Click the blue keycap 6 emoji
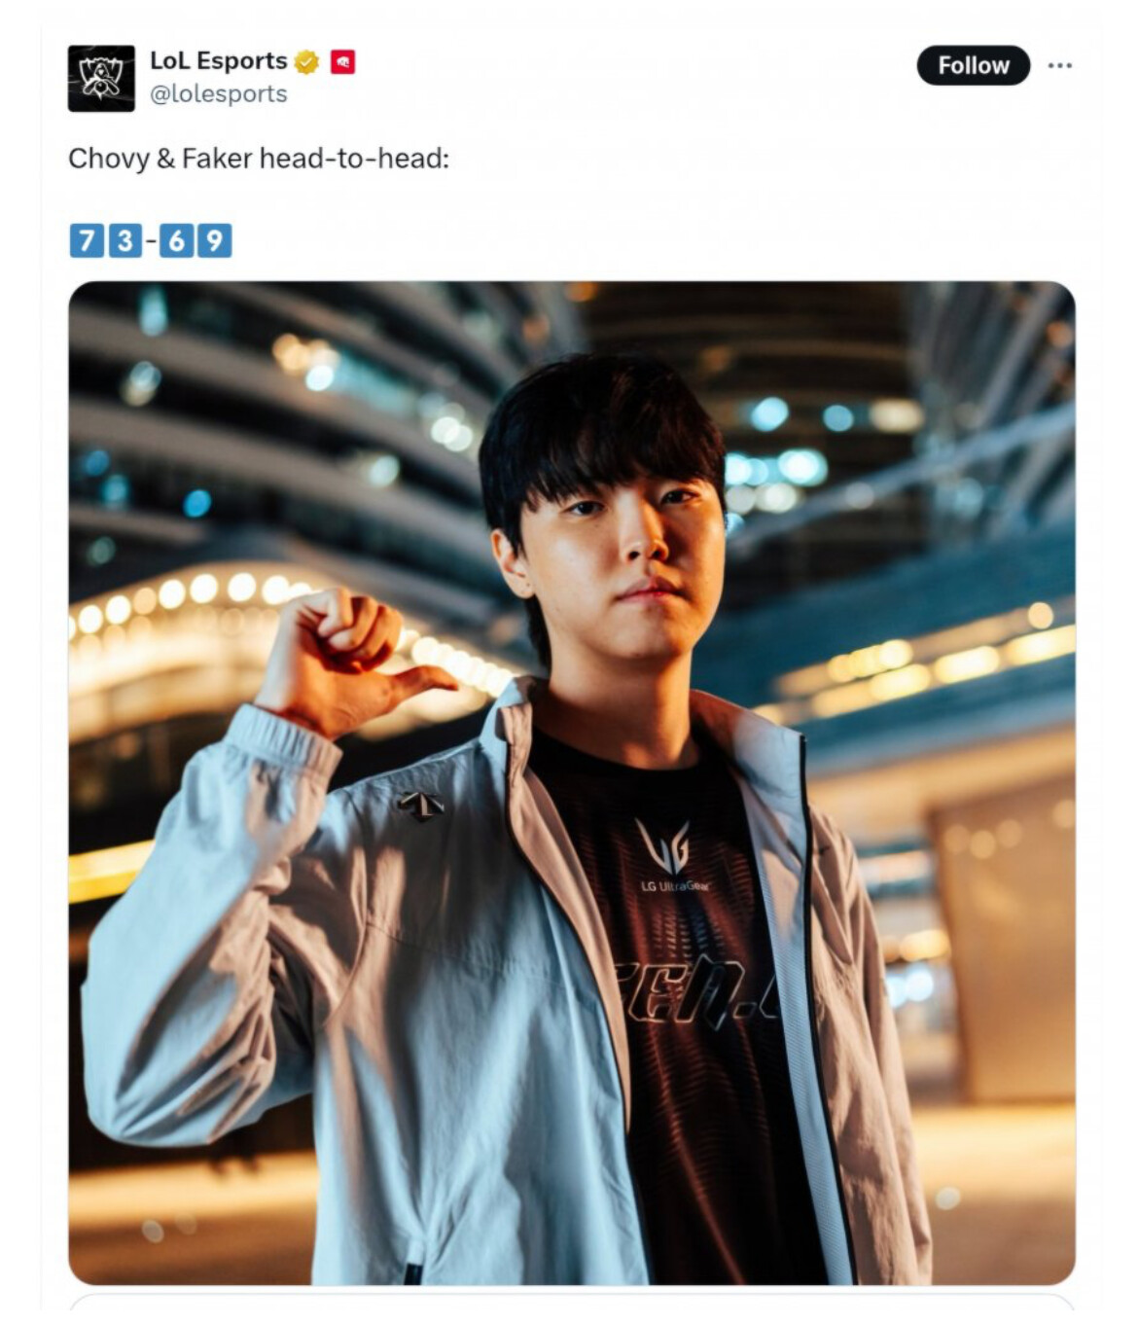This screenshot has width=1138, height=1325. click(x=176, y=240)
